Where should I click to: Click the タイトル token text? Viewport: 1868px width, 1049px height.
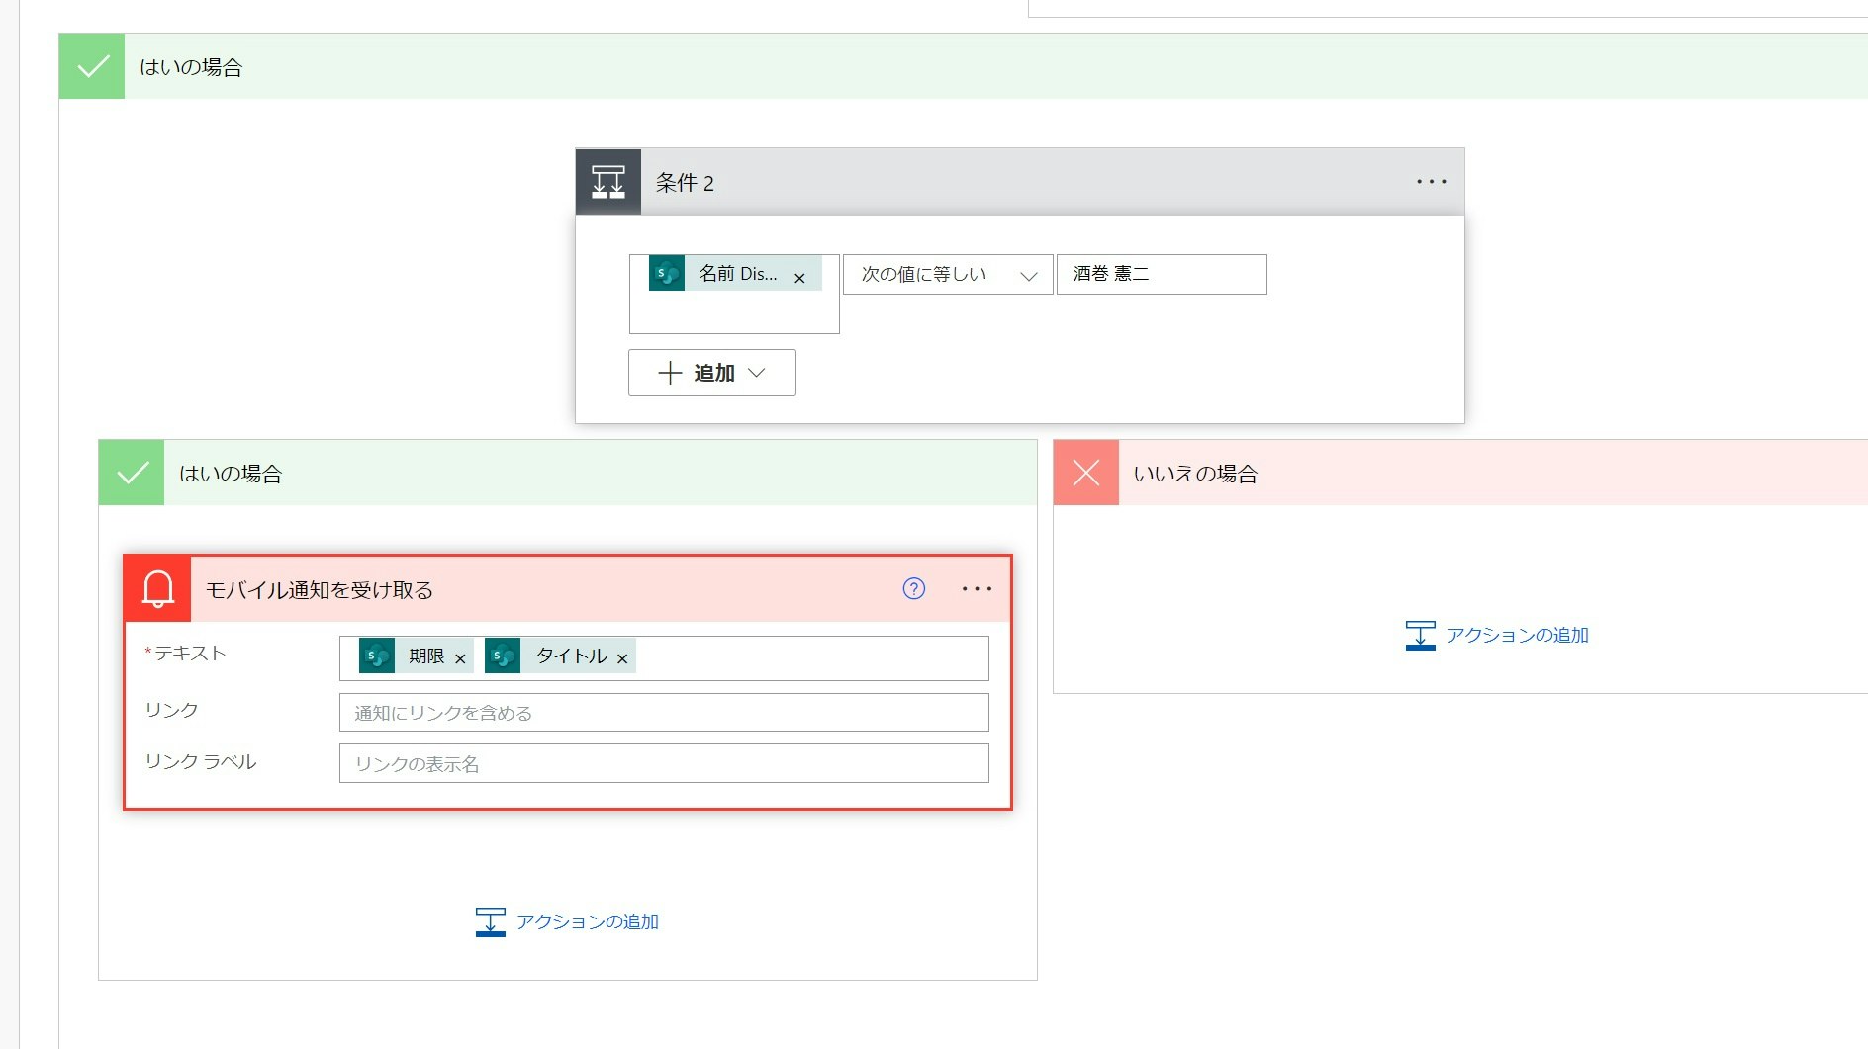coord(571,656)
